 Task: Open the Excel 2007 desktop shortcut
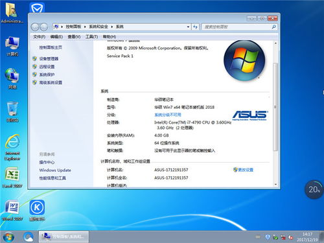pos(12,177)
